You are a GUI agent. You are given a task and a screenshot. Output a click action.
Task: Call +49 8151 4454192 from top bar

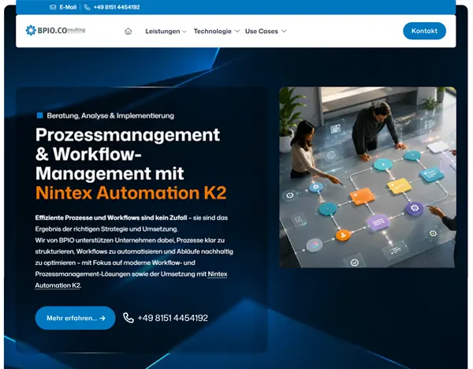coord(117,7)
